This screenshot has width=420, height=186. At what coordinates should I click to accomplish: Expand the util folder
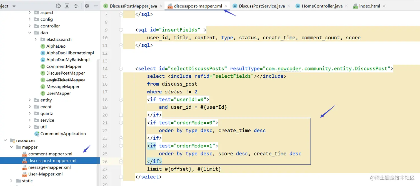(x=30, y=127)
